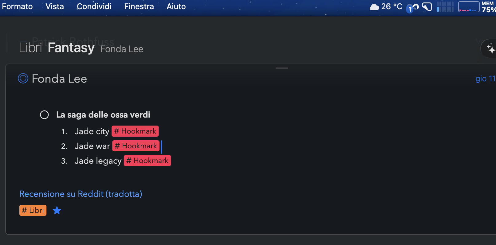Click the Hookmark tag on Jade city
Image resolution: width=496 pixels, height=245 pixels.
tap(135, 131)
